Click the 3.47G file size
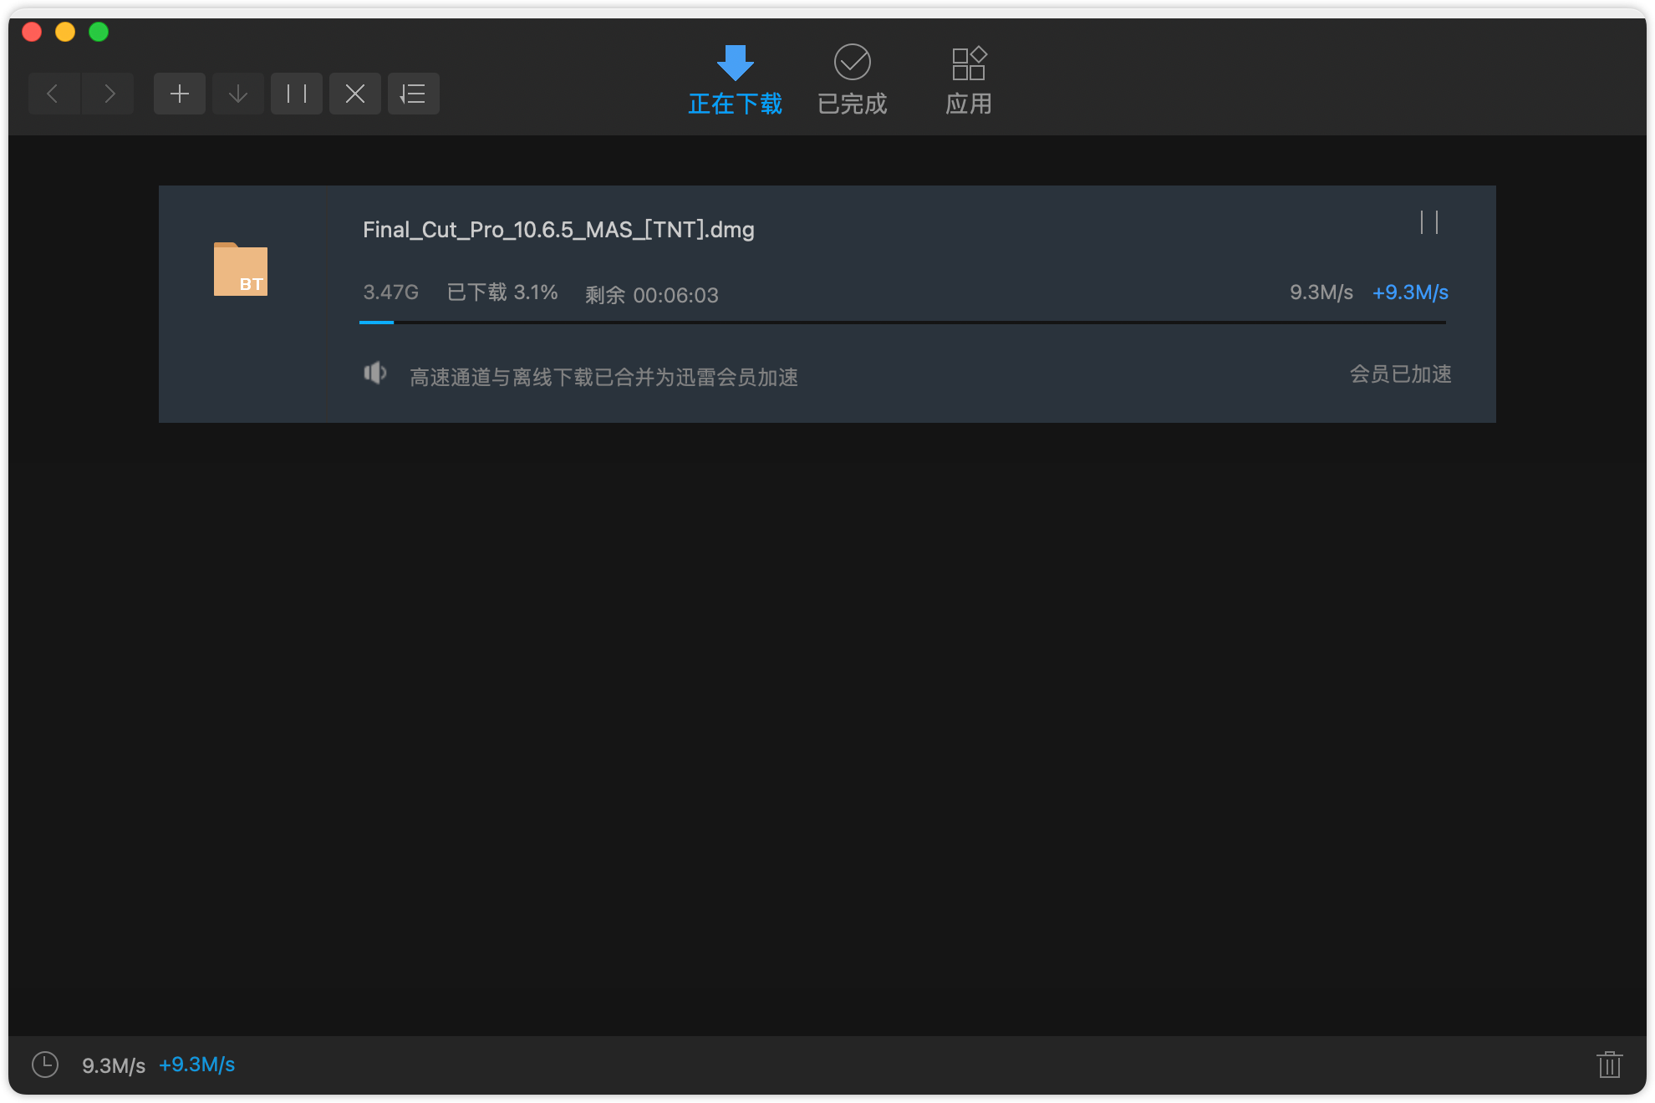The width and height of the screenshot is (1655, 1103). click(x=390, y=292)
